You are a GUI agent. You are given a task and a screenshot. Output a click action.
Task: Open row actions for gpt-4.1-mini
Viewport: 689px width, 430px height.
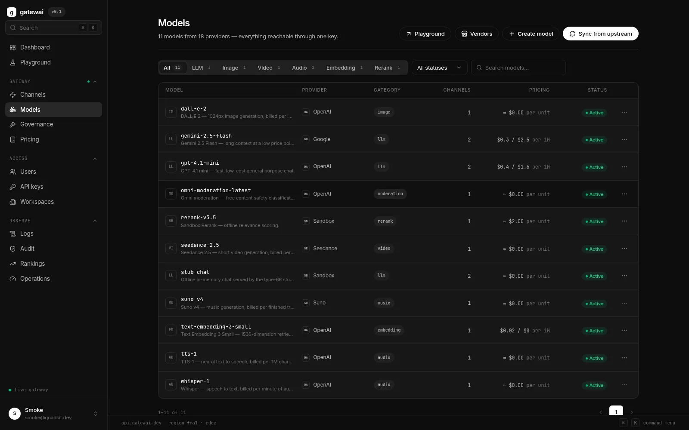tap(624, 167)
